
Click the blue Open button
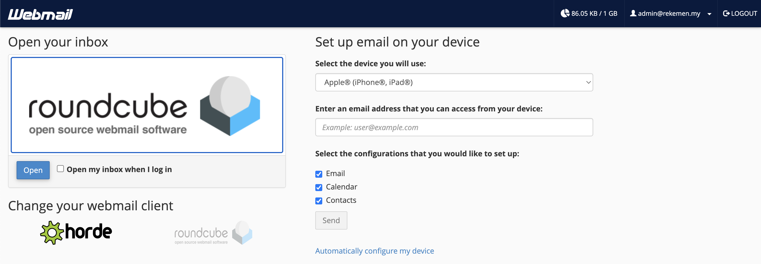click(x=33, y=170)
